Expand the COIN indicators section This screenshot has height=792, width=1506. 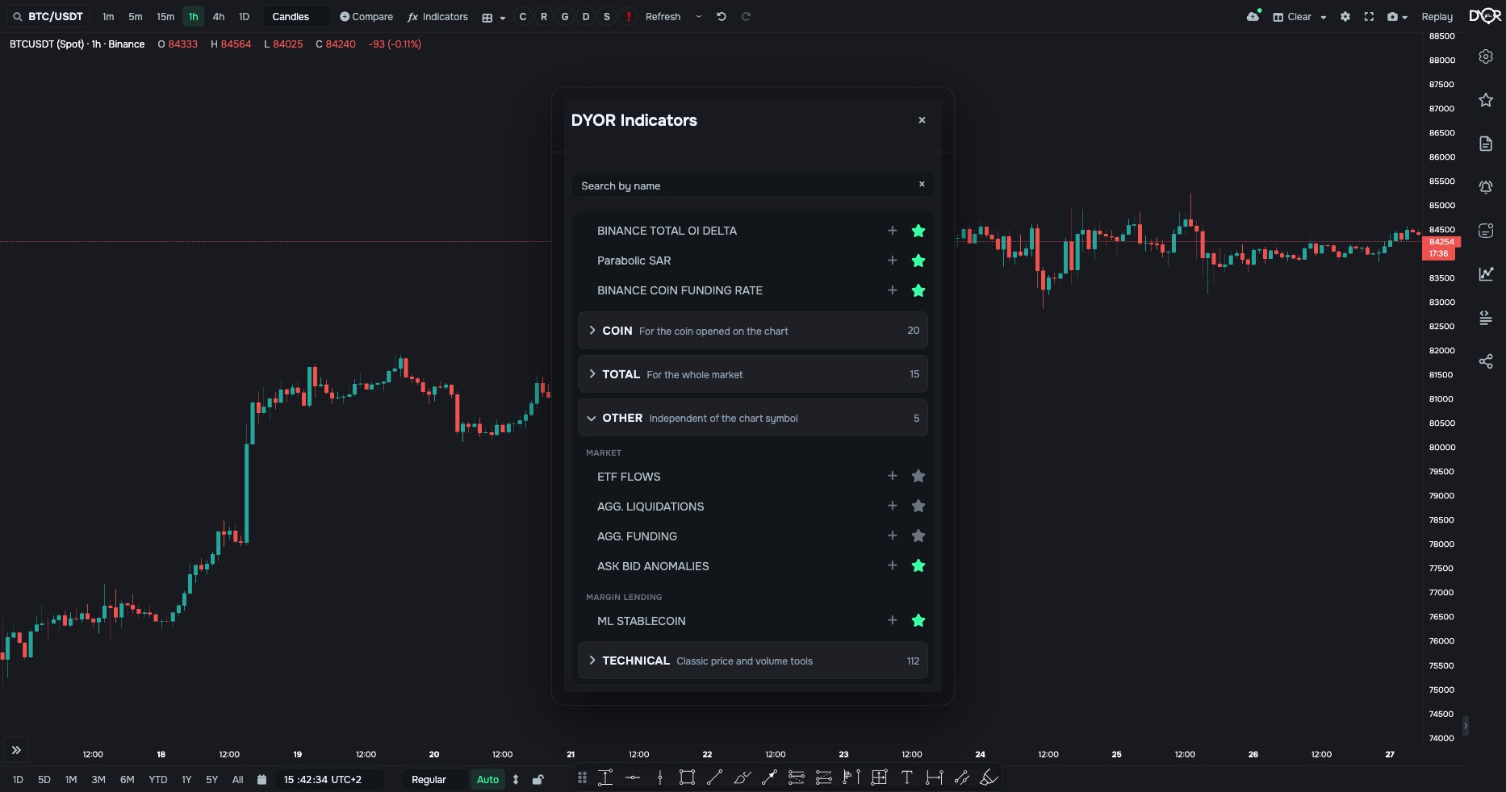pos(753,331)
